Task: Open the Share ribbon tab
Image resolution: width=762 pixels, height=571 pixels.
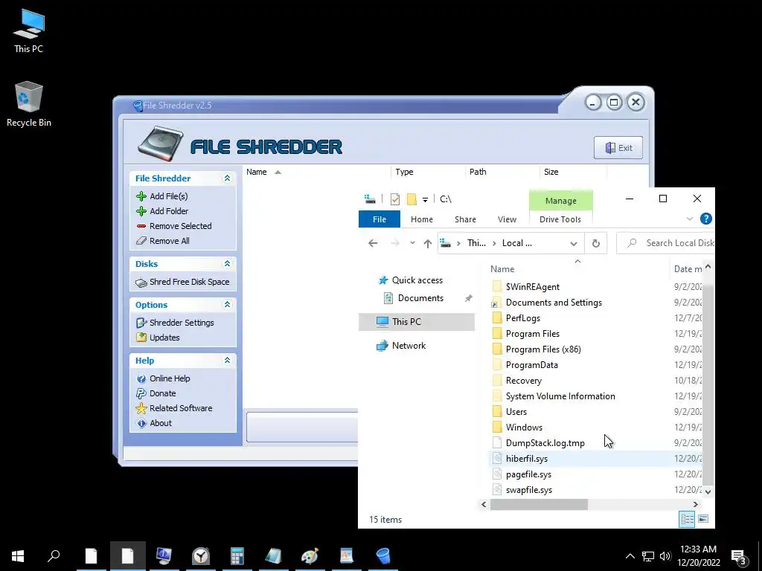Action: point(465,219)
